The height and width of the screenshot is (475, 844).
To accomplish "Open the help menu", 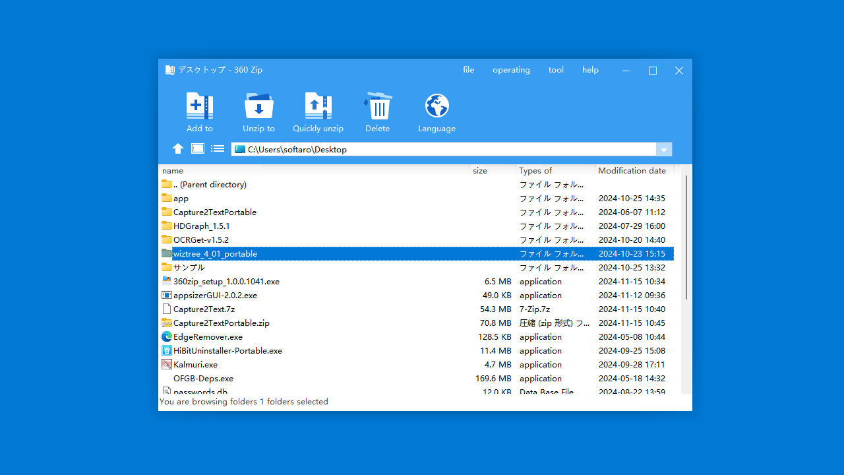I will (x=590, y=70).
